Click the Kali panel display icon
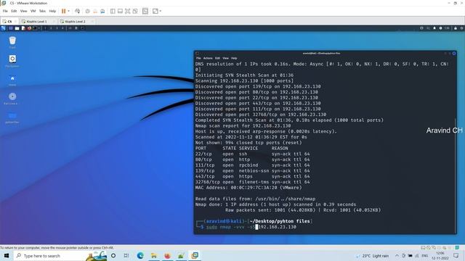 tap(421, 28)
